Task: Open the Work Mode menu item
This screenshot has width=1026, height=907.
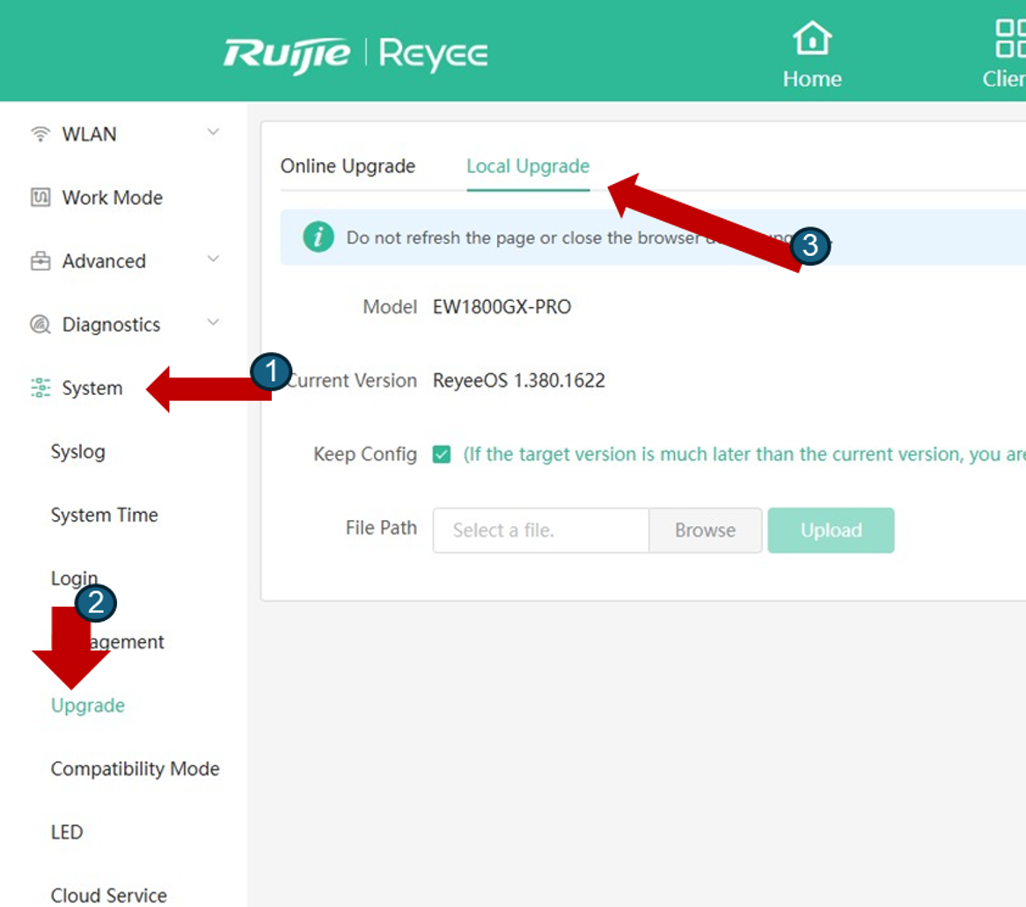Action: tap(113, 198)
